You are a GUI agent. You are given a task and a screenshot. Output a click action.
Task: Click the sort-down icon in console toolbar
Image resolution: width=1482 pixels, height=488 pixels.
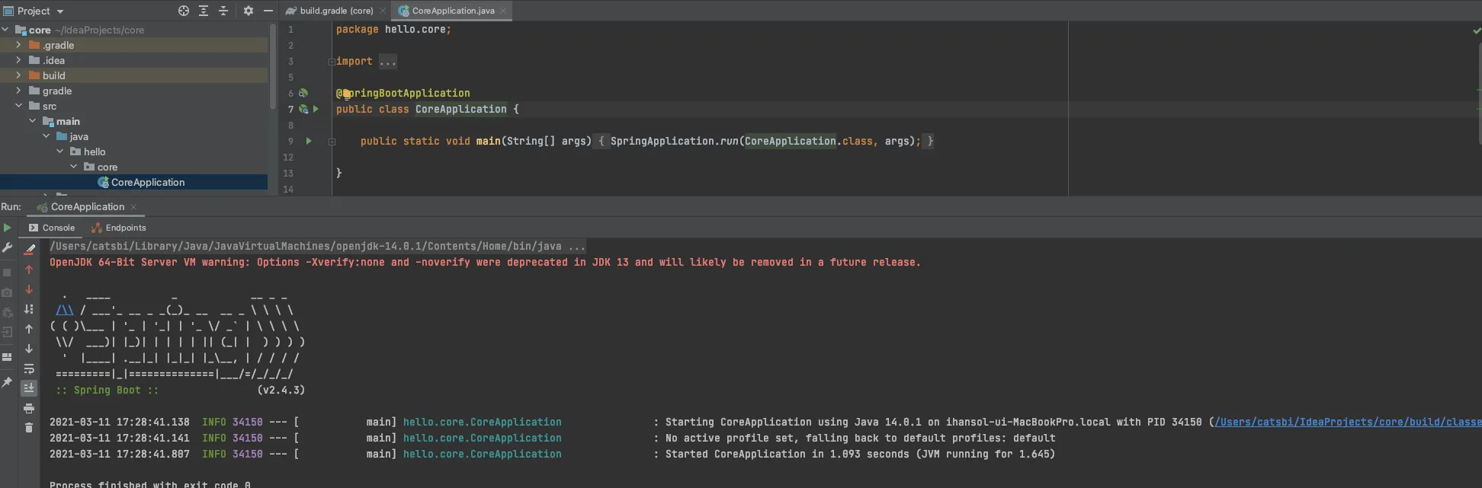point(29,309)
